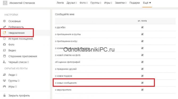This screenshot has width=178, height=99.
Task: Expand the Ещё dropdown menu
Action: pos(147,3)
